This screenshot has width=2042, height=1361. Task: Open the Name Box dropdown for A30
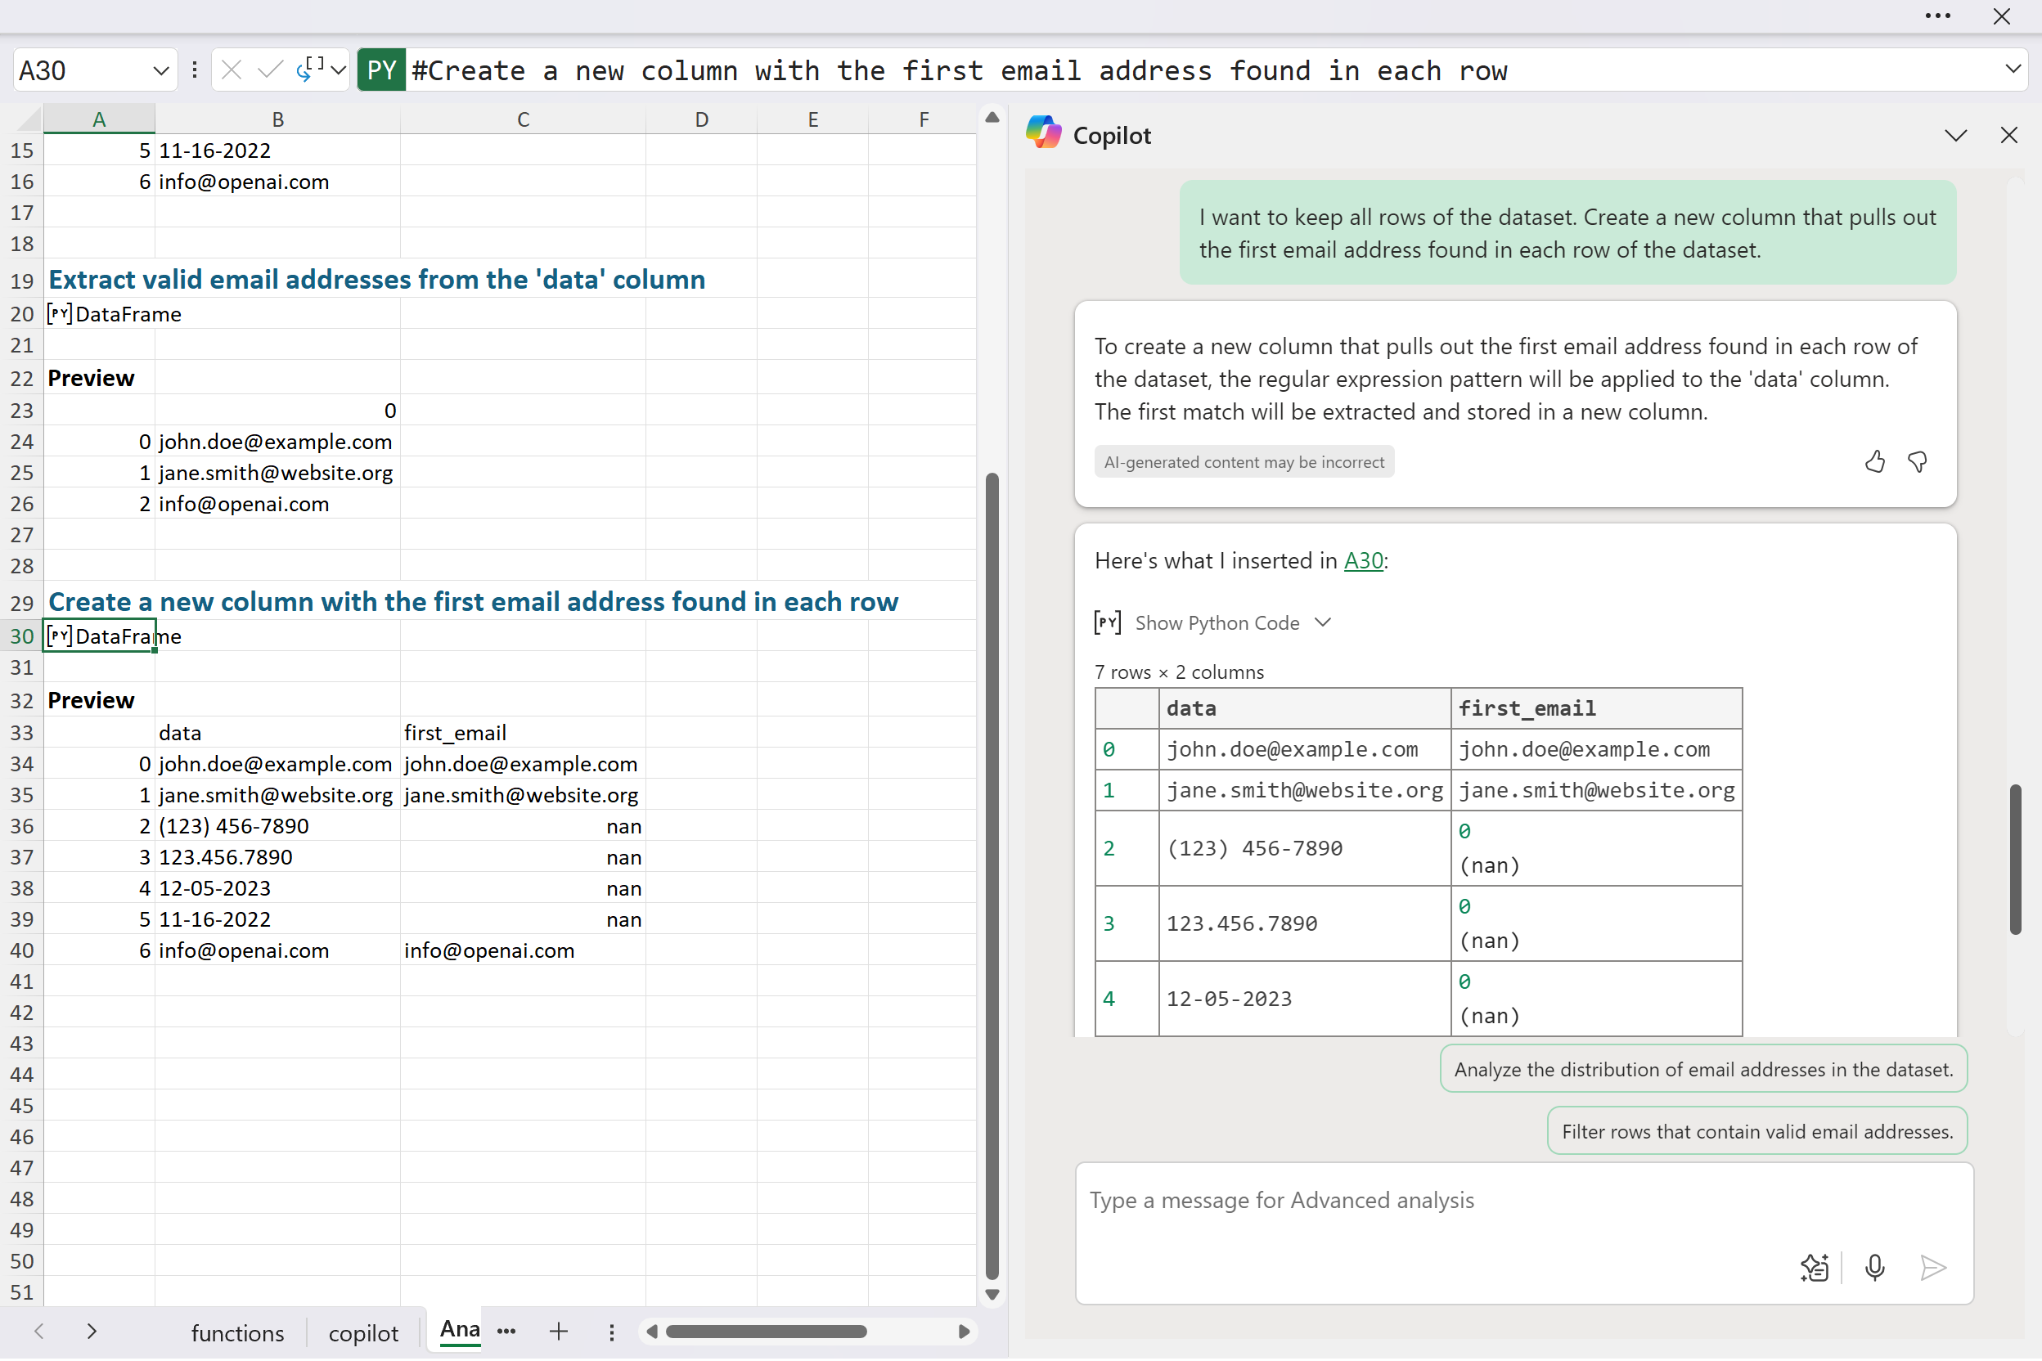tap(160, 70)
